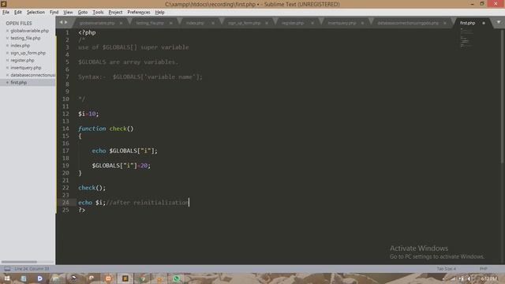Open the Preferences menu
Image resolution: width=505 pixels, height=284 pixels.
[x=139, y=13]
